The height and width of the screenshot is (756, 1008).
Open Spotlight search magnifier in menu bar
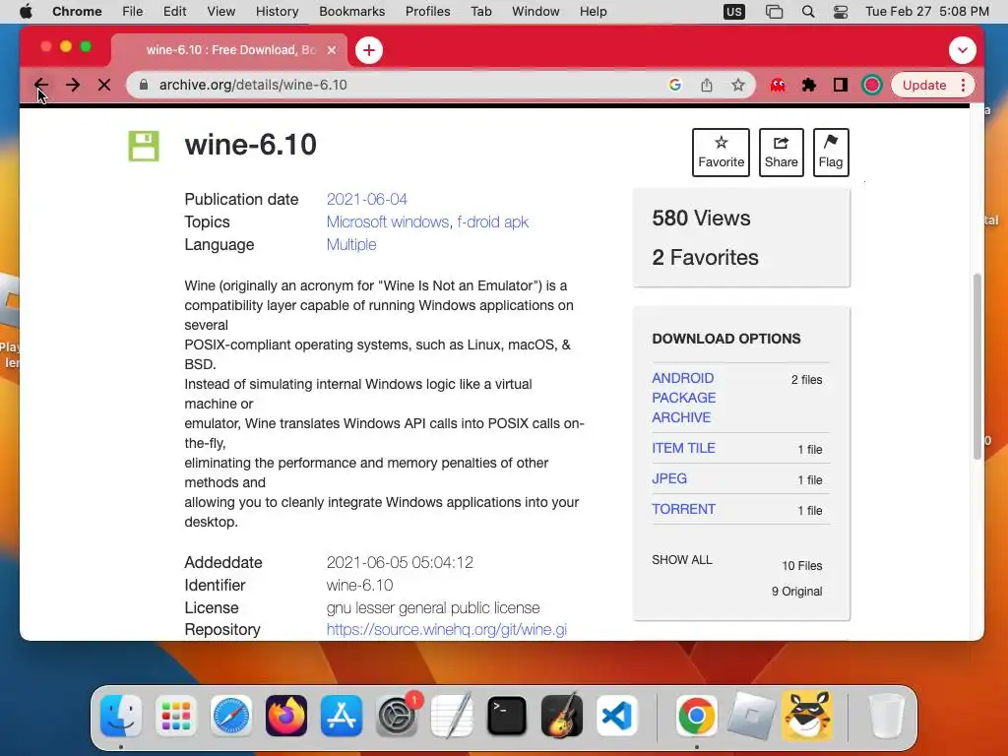click(x=808, y=12)
